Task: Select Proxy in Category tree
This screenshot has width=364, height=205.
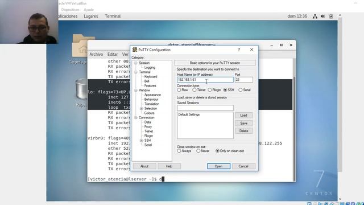Action: (x=148, y=126)
